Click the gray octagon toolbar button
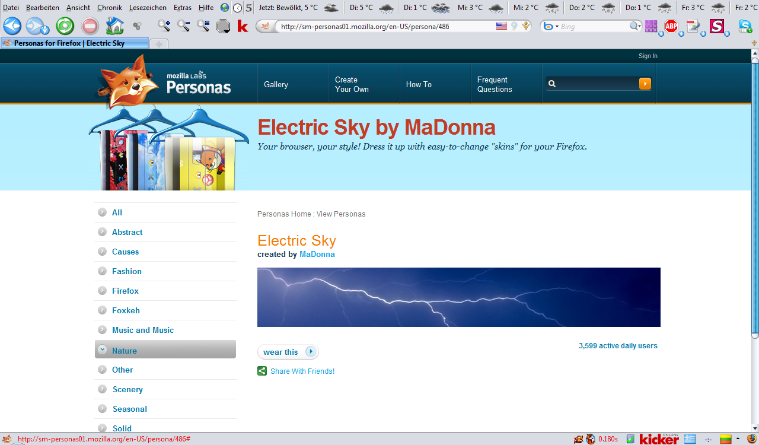 click(223, 26)
